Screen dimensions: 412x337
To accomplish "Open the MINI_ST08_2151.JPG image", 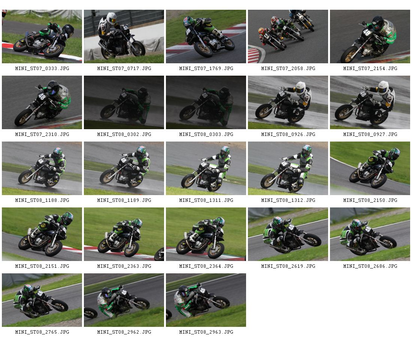I will click(x=42, y=234).
